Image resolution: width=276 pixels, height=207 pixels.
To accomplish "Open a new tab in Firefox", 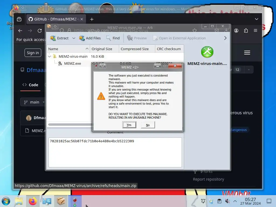I will 92,19.
